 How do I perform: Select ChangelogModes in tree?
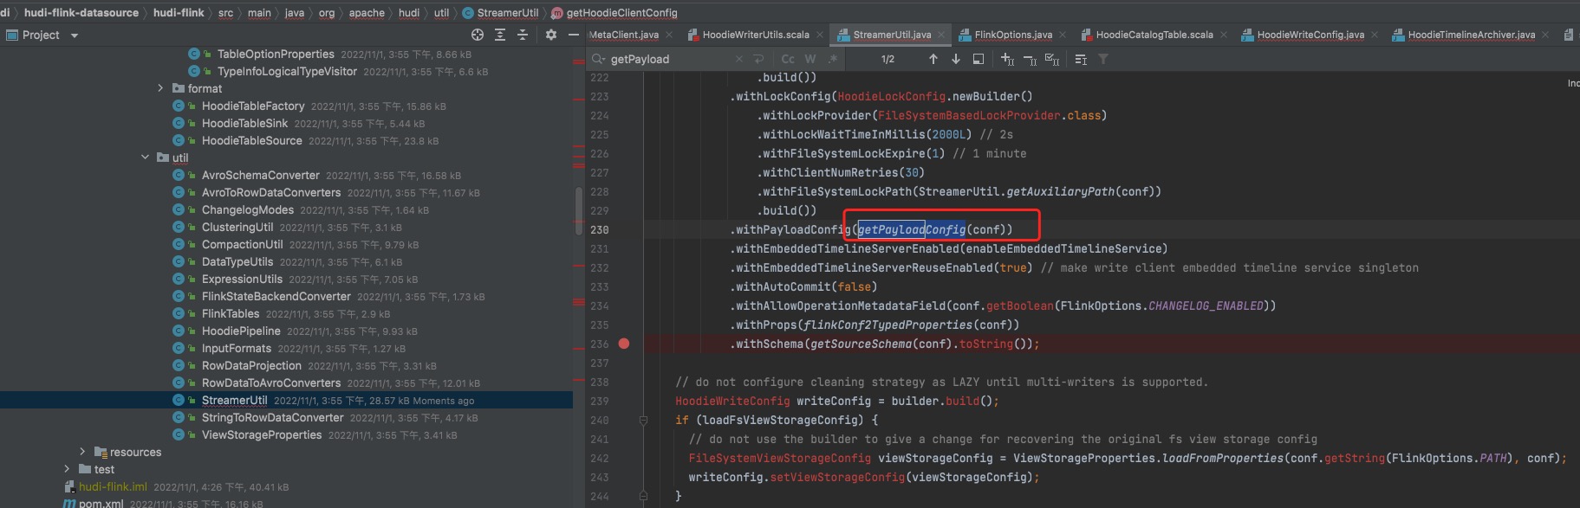click(x=247, y=209)
